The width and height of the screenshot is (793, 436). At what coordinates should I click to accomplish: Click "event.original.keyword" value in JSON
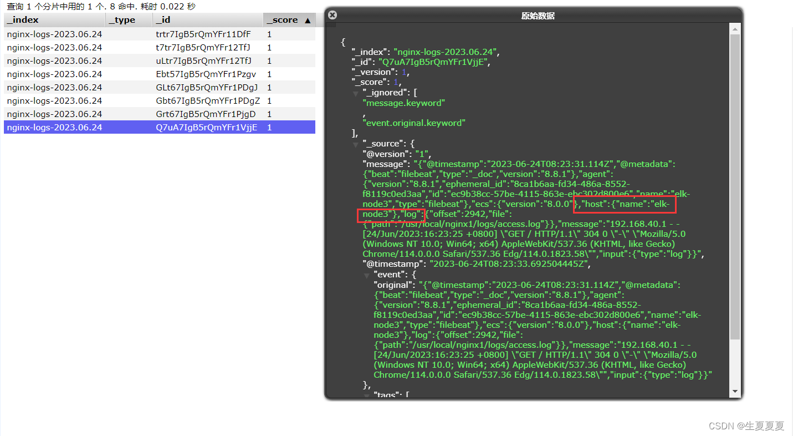[414, 123]
